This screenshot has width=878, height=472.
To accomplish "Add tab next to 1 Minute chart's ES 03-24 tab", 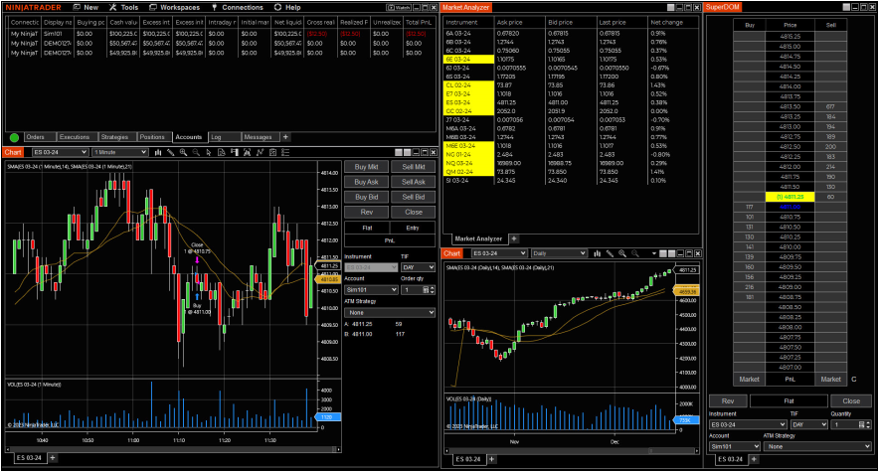I will pos(53,458).
